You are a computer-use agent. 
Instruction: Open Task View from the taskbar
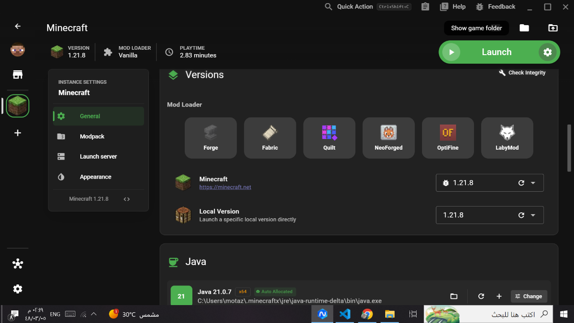pyautogui.click(x=413, y=314)
